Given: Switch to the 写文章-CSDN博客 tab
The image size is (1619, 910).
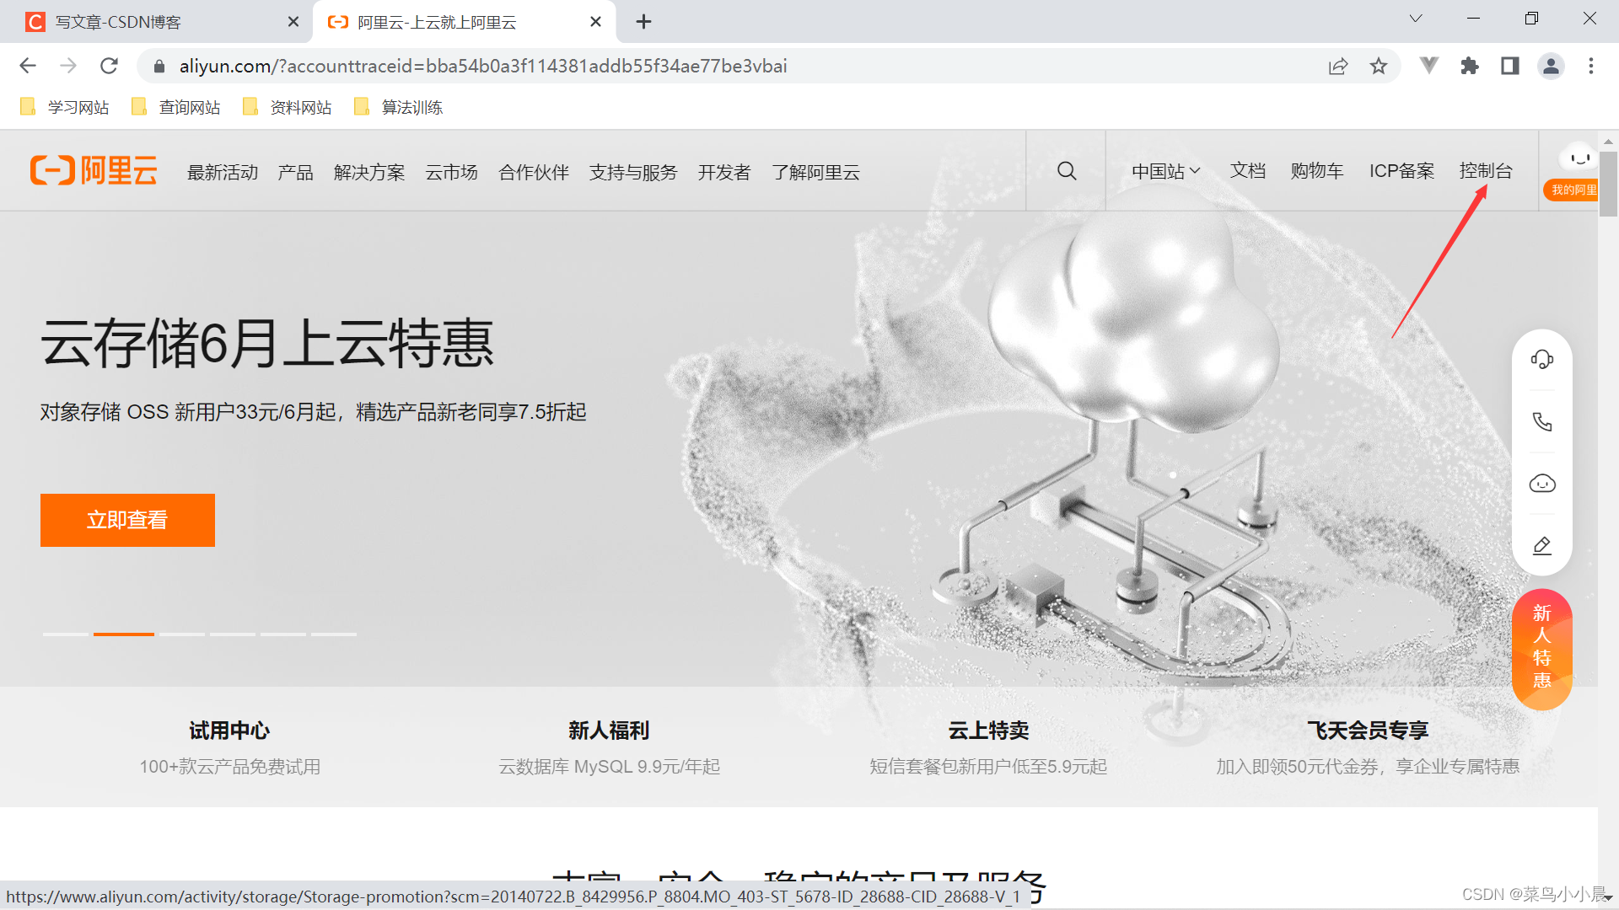Looking at the screenshot, I should click(x=118, y=22).
